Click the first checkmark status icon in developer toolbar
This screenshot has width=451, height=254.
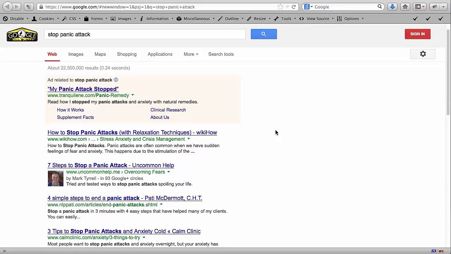coord(415,19)
